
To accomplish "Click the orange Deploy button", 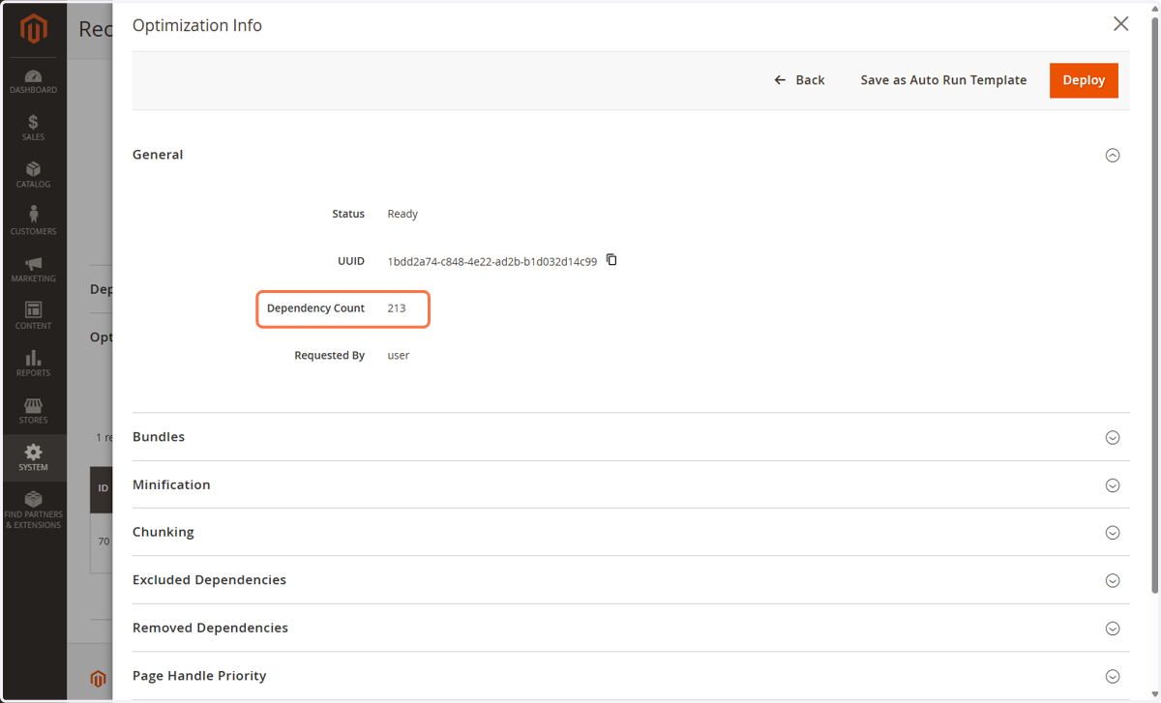I will [1084, 80].
